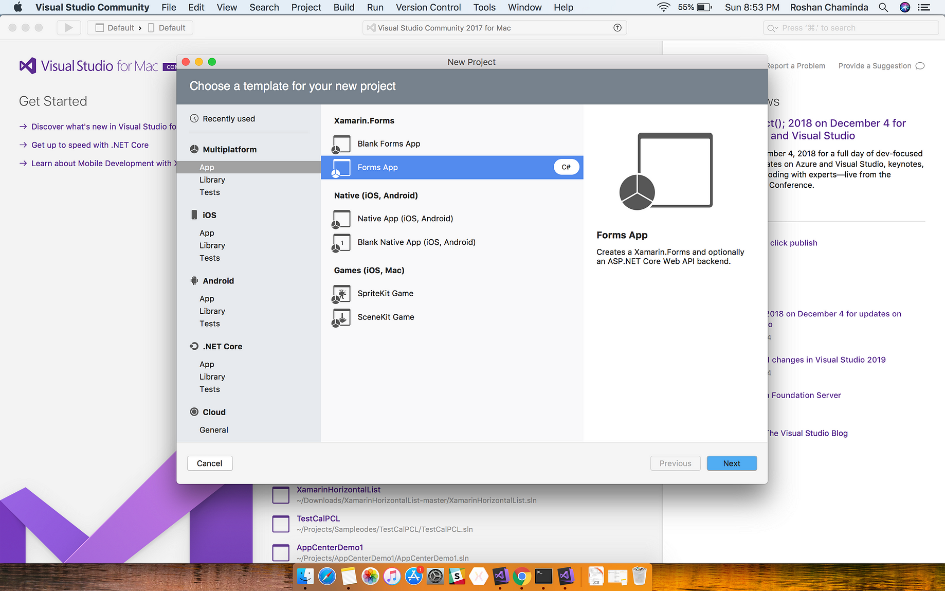This screenshot has height=591, width=945.
Task: Open recent solution AppCenterDemo1
Action: 330,547
